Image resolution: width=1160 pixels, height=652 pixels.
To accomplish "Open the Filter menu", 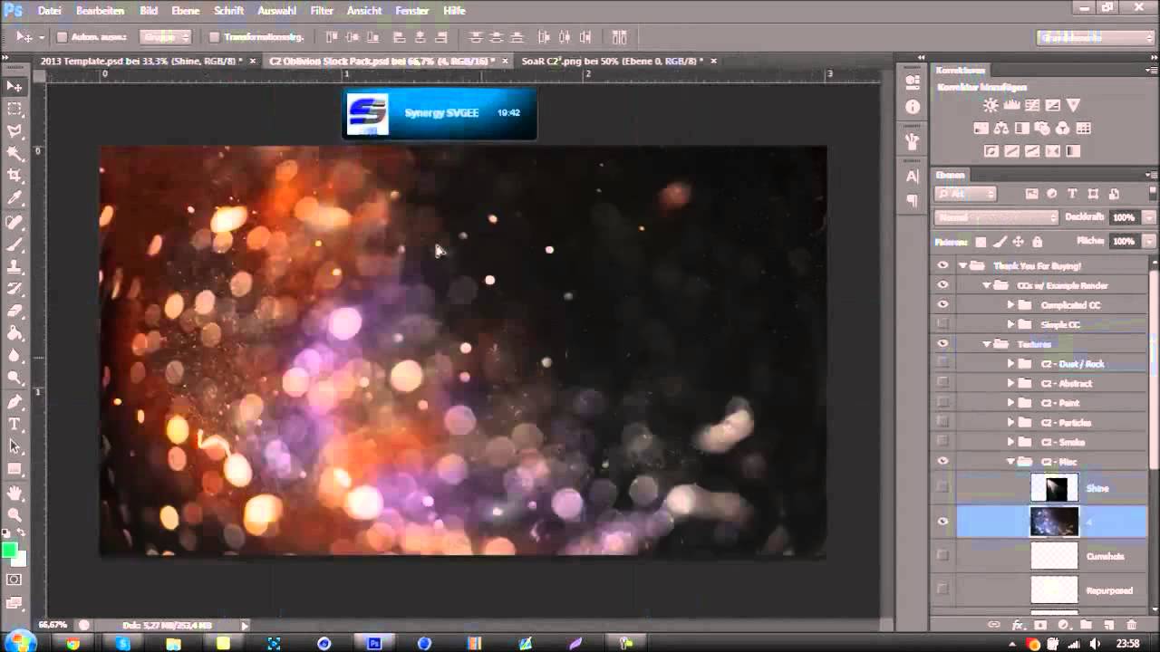I will (x=322, y=11).
